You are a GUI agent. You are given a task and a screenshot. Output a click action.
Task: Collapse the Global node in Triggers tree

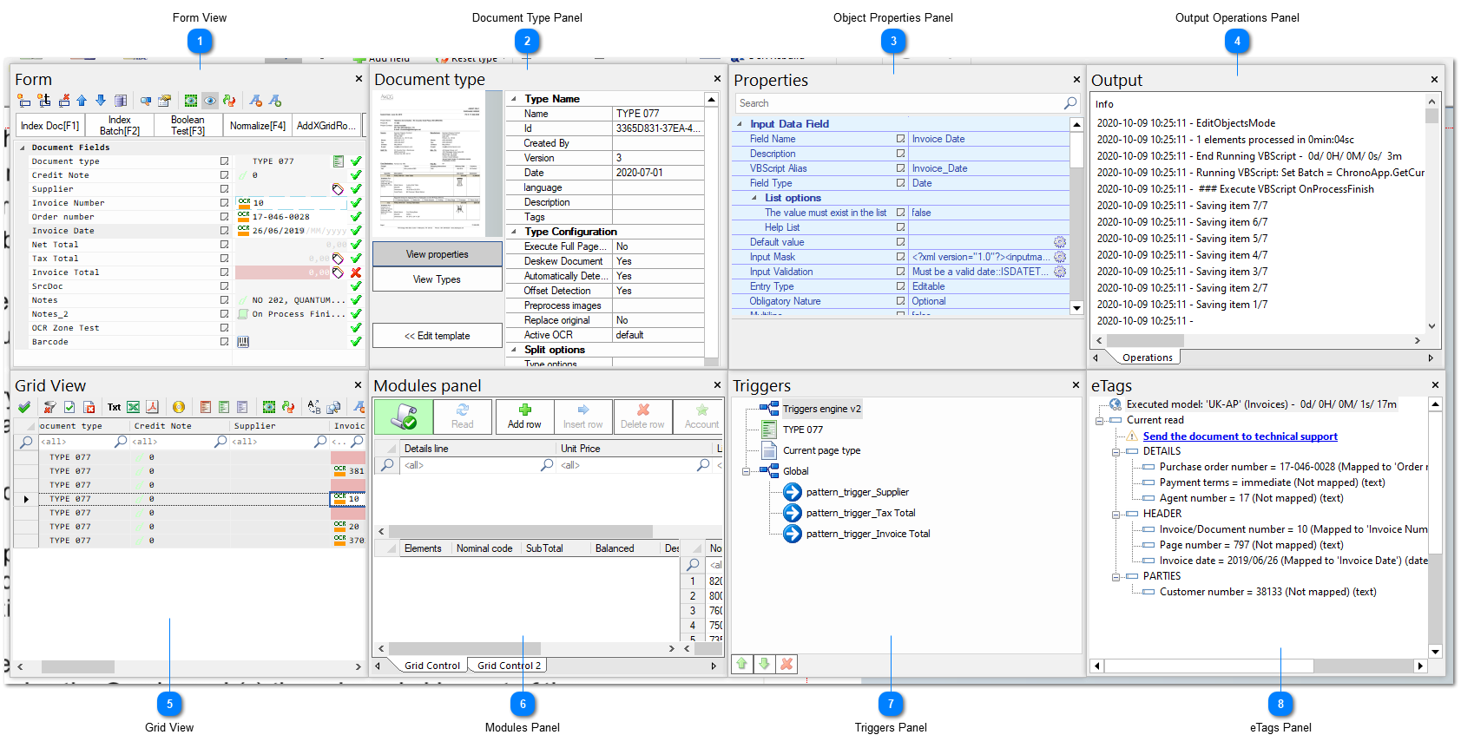click(746, 471)
